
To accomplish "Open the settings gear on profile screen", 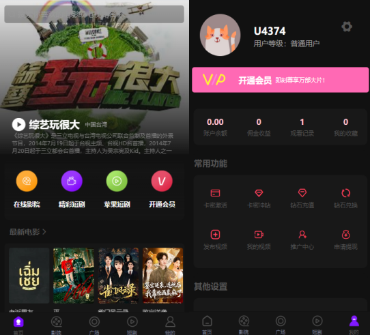I will tap(347, 27).
